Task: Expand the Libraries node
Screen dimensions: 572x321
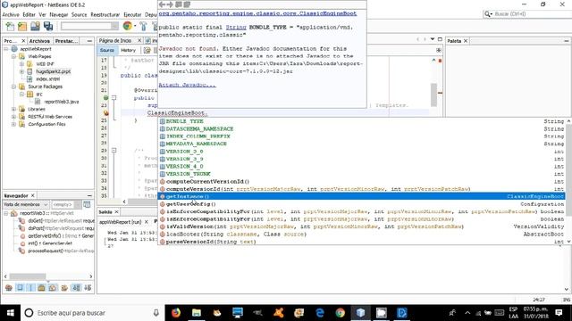Action: tap(14, 109)
